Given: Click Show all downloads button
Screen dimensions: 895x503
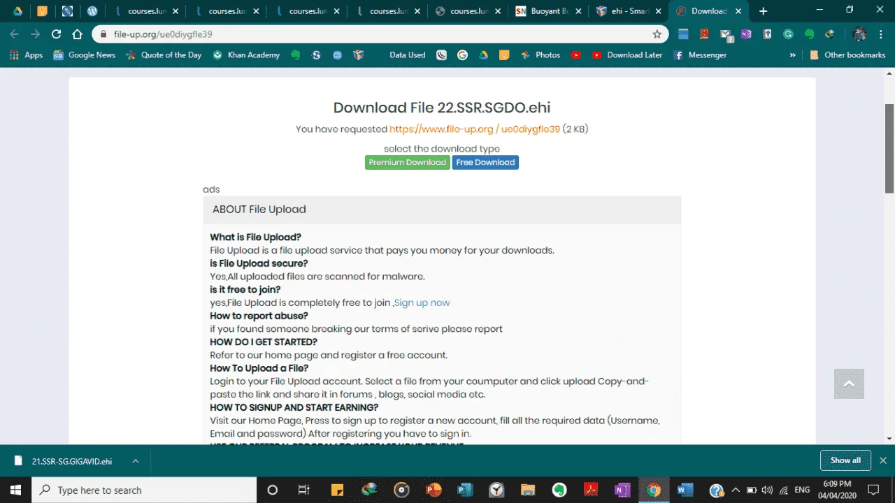Looking at the screenshot, I should point(845,460).
